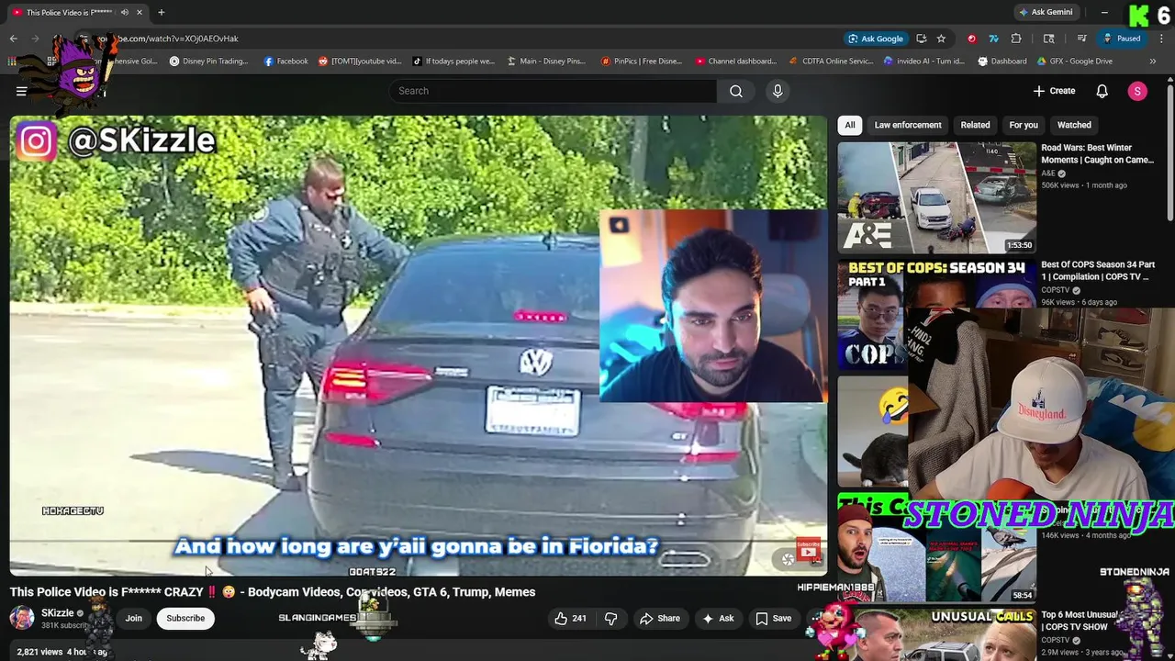Select the For you filter chip

(1024, 125)
